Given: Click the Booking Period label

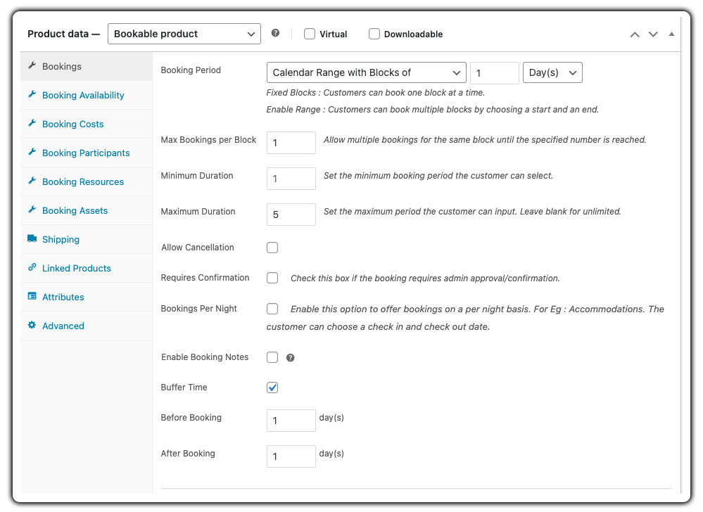Looking at the screenshot, I should 191,70.
